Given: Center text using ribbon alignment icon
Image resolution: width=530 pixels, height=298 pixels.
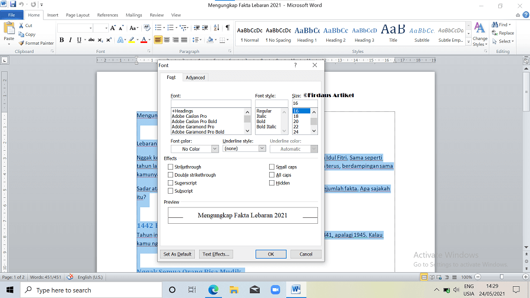Looking at the screenshot, I should point(167,40).
